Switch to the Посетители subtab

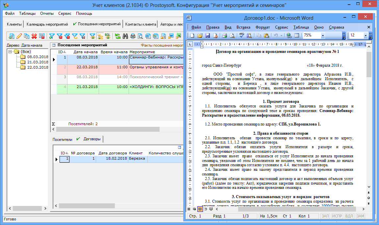63,140
